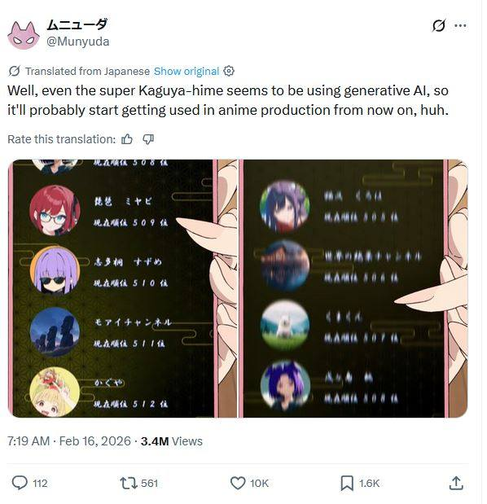The height and width of the screenshot is (504, 487).
Task: Click the 7:19 AM Feb 16, 2026 timestamp
Action: [69, 441]
